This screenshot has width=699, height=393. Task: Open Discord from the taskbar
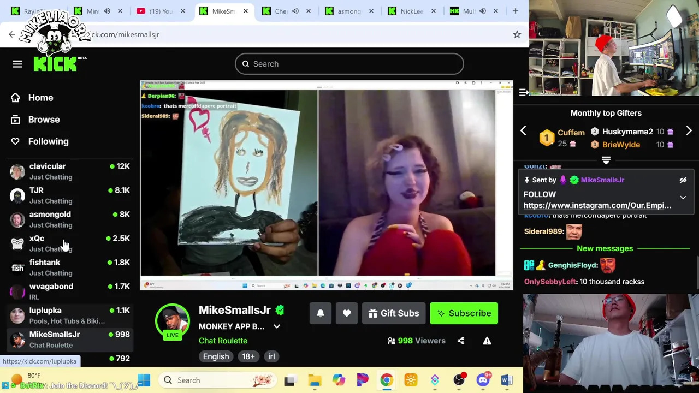click(483, 380)
